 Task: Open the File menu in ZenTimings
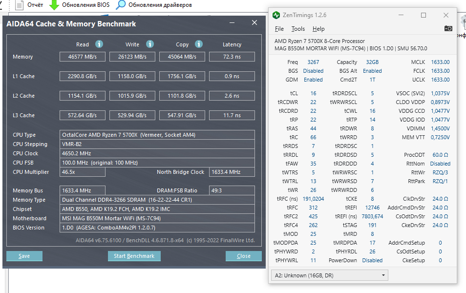(279, 29)
